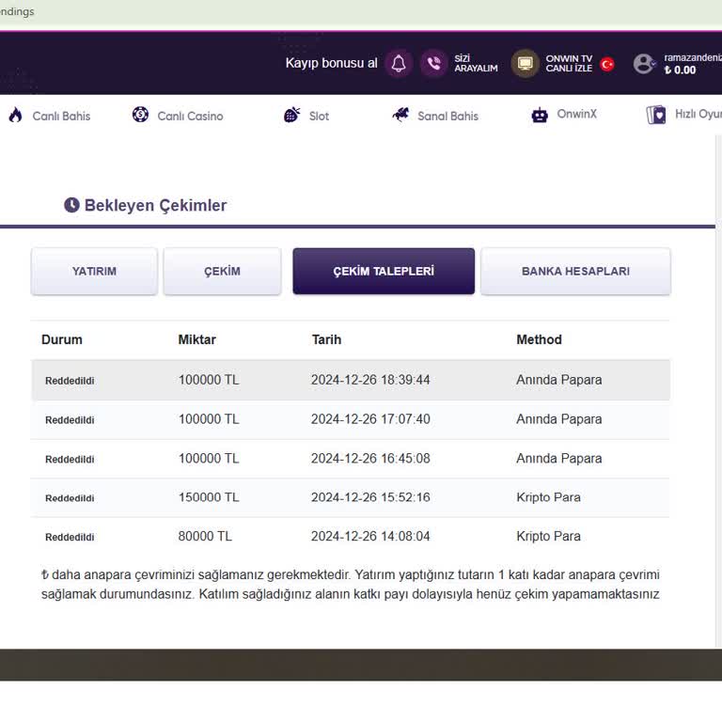This screenshot has width=722, height=722.
Task: Click the date 2024-12-26 17:07:40
Action: (370, 419)
